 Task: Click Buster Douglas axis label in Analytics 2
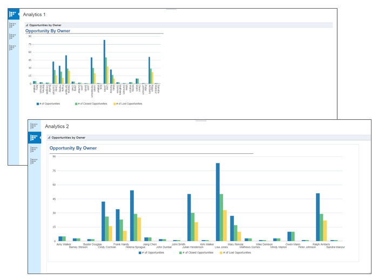92,244
